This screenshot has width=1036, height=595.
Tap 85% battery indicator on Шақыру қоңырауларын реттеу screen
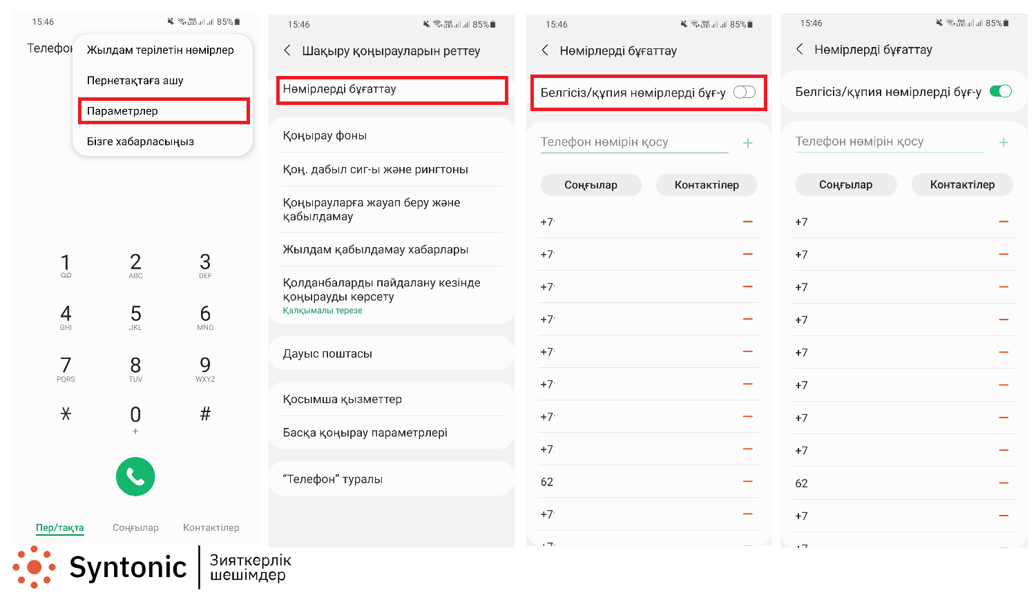pos(483,24)
